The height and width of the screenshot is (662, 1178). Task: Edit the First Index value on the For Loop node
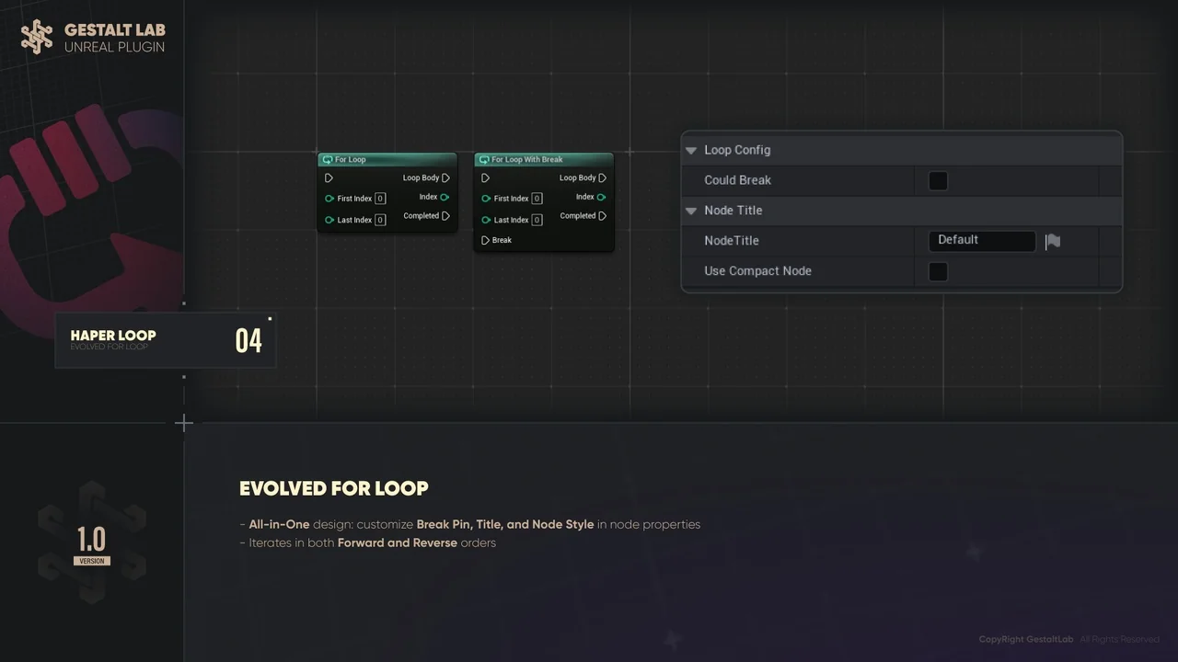coord(380,198)
